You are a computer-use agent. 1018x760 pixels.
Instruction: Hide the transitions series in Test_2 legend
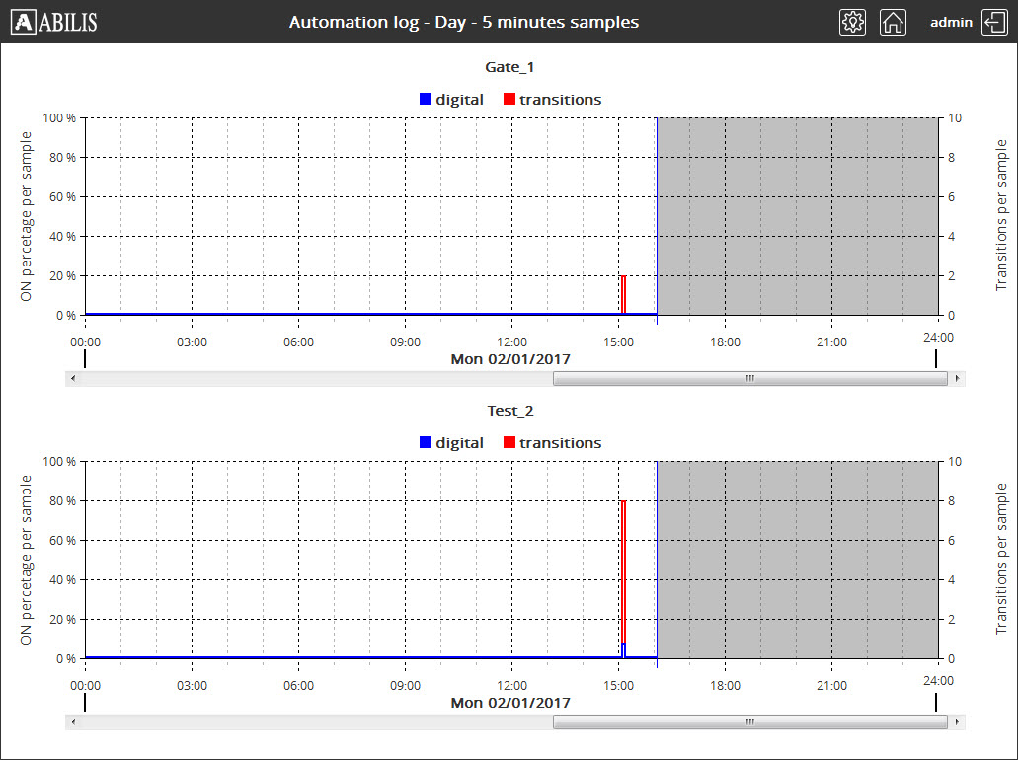pos(552,443)
